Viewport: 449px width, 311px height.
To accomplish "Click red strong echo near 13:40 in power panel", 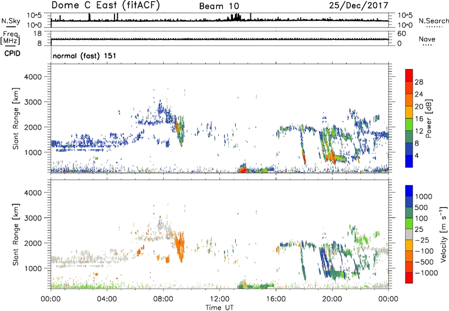I will [242, 169].
